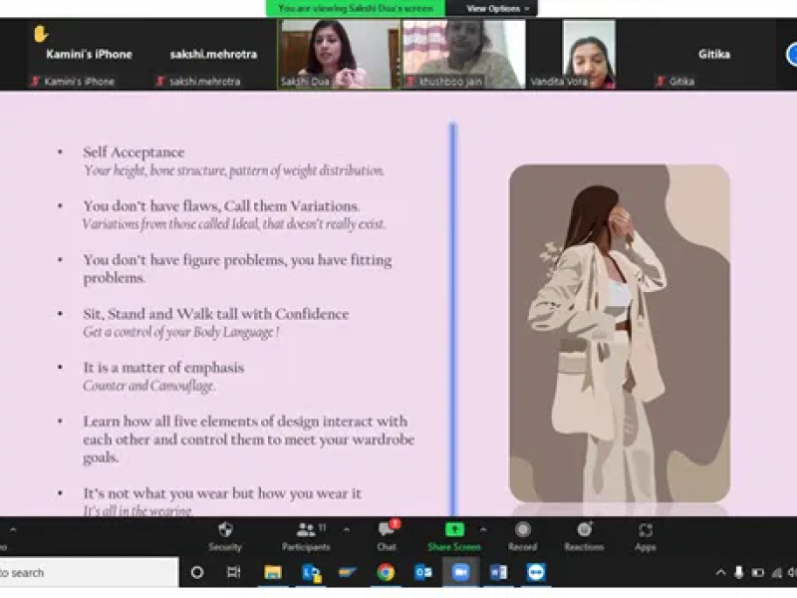Screen dimensions: 797x598
Task: Open the Lync taskbar icon with padlock
Action: point(311,572)
